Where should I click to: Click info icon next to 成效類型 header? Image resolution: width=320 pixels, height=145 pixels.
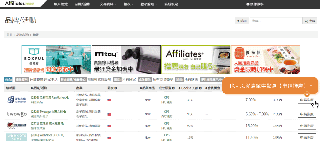point(173,88)
